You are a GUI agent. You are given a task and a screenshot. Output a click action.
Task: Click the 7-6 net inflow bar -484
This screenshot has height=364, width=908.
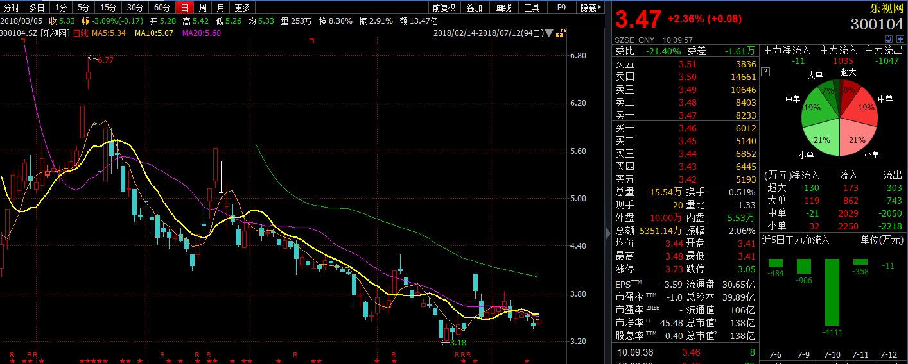776,263
